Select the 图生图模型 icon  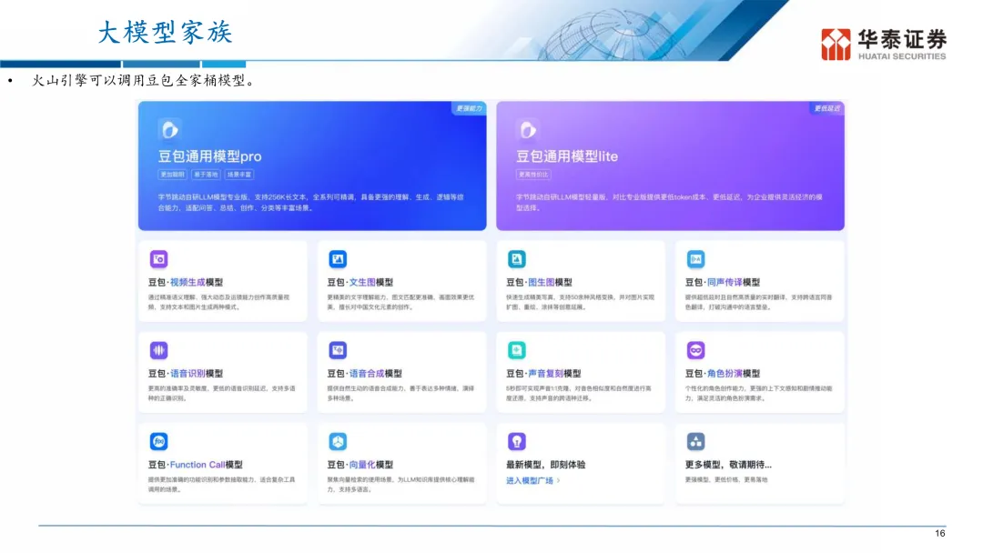(x=517, y=258)
